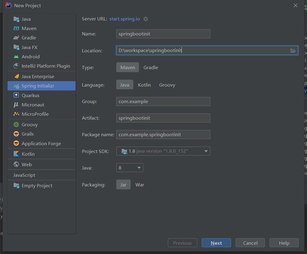Switch project Type to Gradle
Viewport: 307px width, 254px height.
[x=150, y=68]
